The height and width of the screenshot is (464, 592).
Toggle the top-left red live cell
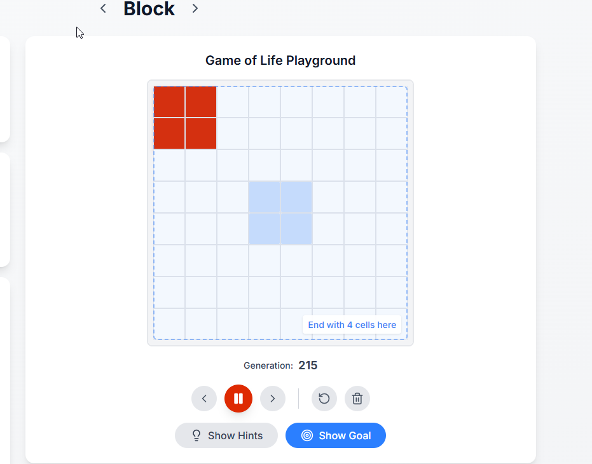click(169, 102)
